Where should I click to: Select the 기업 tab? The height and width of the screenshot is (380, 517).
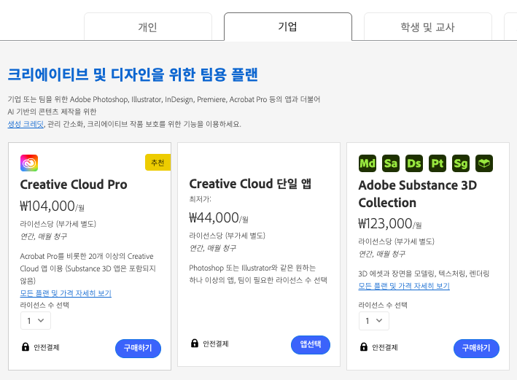(x=288, y=27)
